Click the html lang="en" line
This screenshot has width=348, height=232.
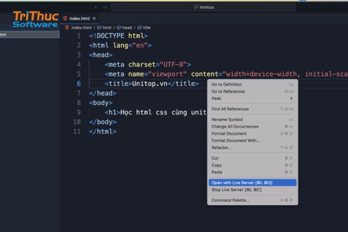[121, 45]
